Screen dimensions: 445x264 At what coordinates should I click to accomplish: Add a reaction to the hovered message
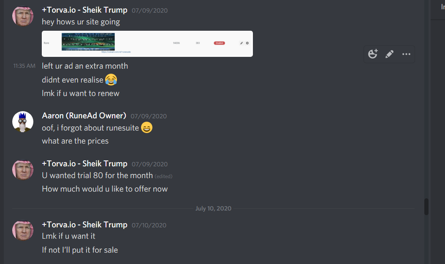(373, 54)
